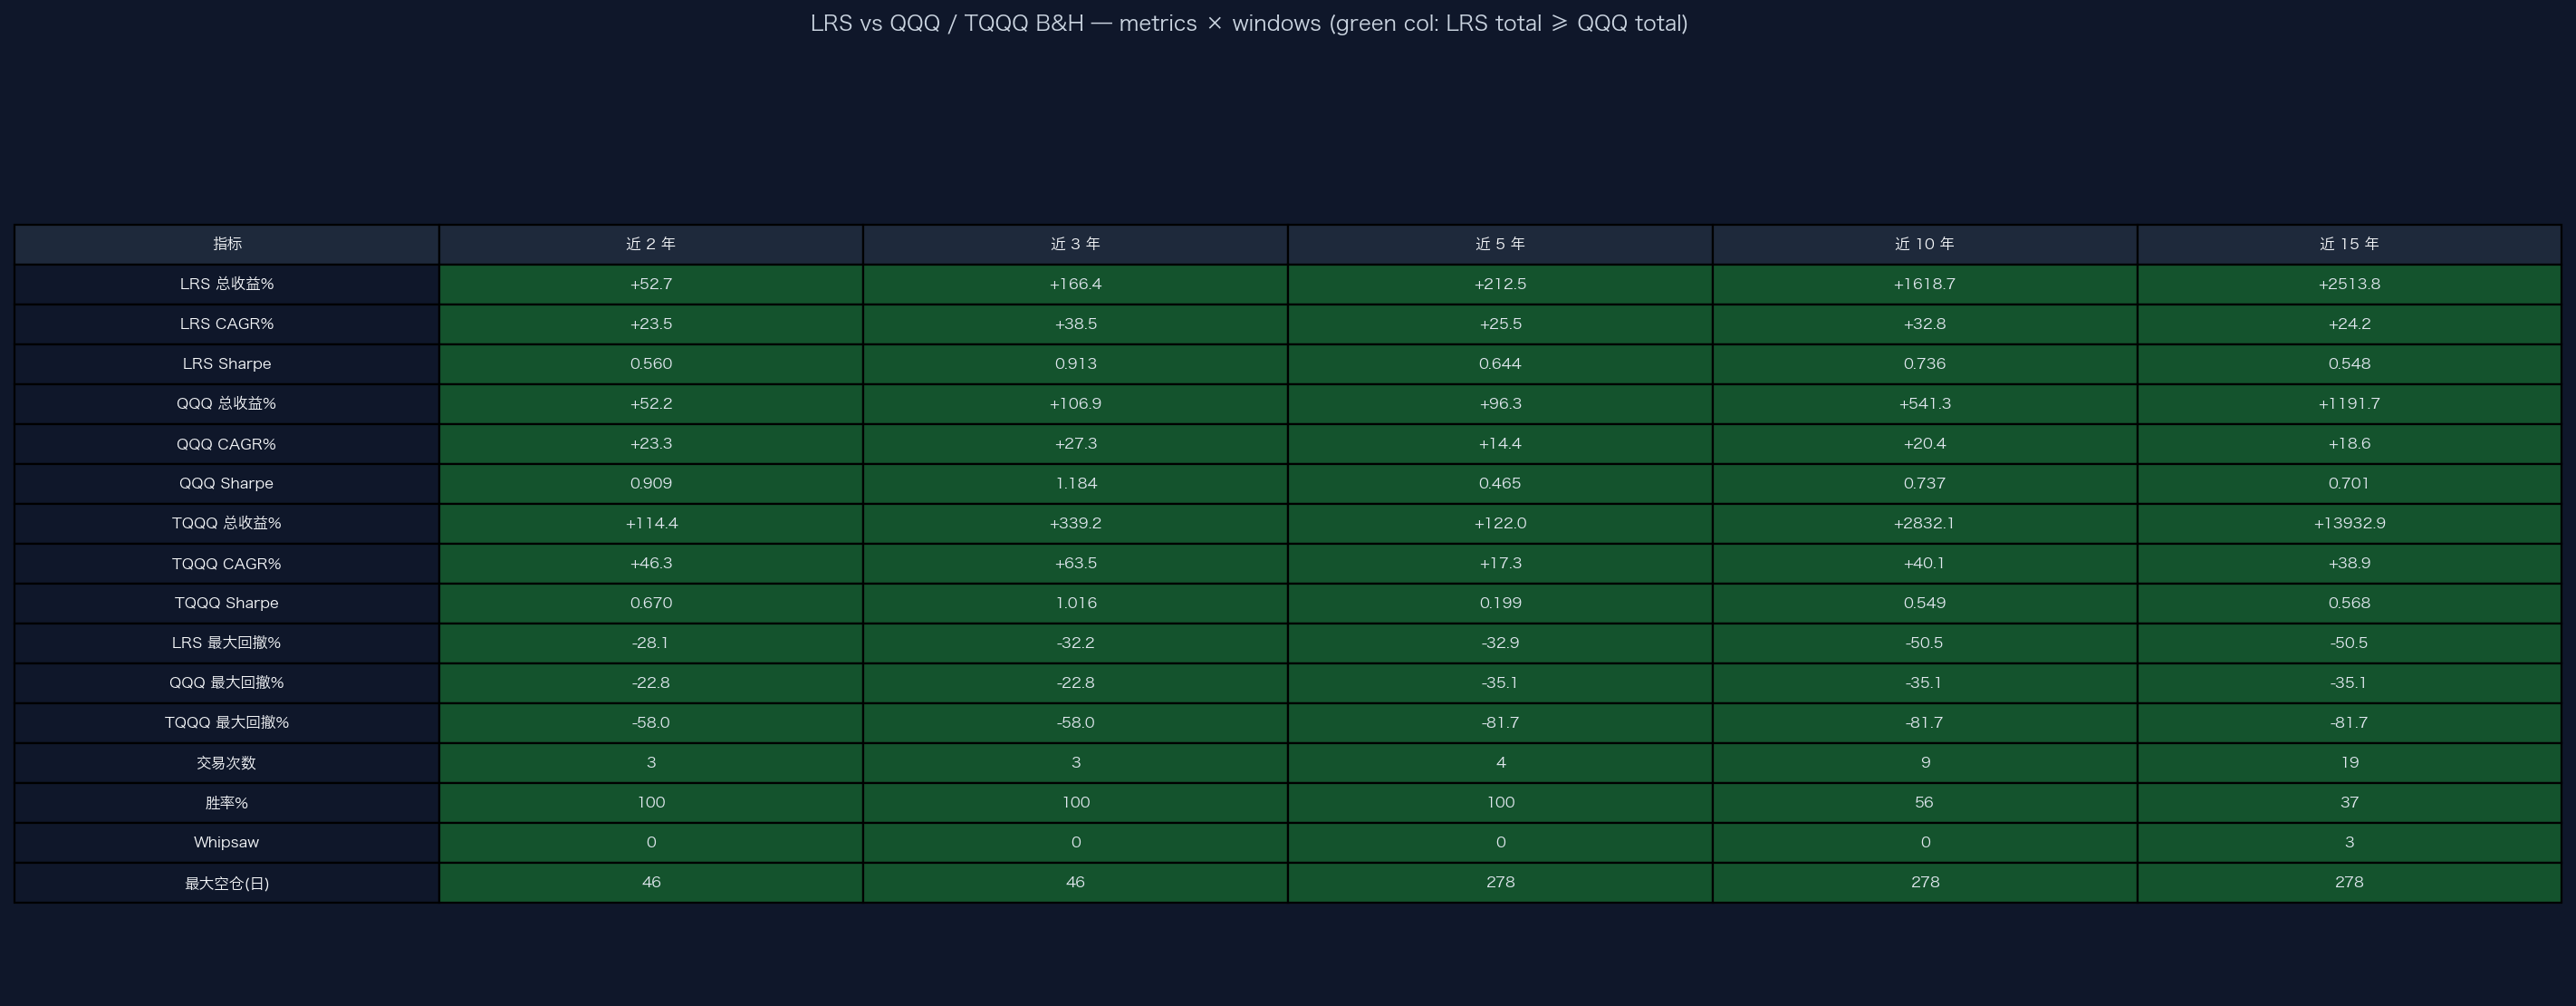
Task: Click the 10-year LRS return '+1618.7'
Action: tap(1925, 285)
